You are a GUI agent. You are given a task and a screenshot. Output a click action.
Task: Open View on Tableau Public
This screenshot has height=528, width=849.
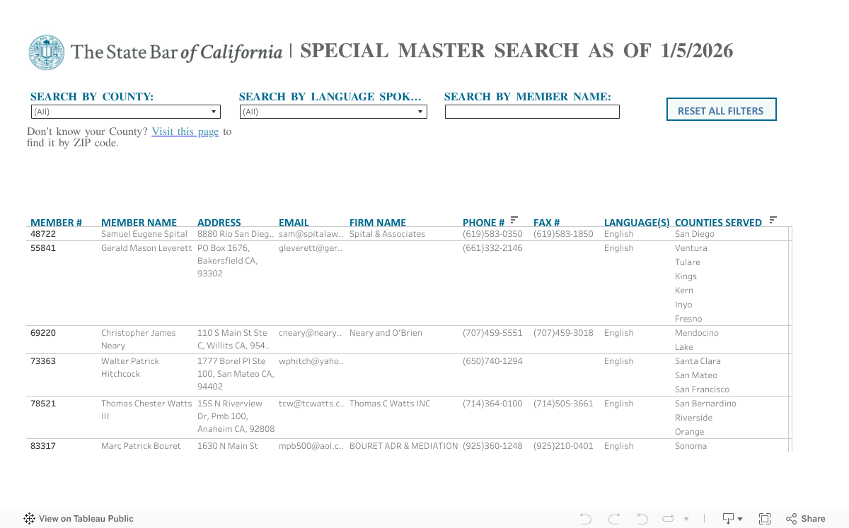[x=79, y=519]
